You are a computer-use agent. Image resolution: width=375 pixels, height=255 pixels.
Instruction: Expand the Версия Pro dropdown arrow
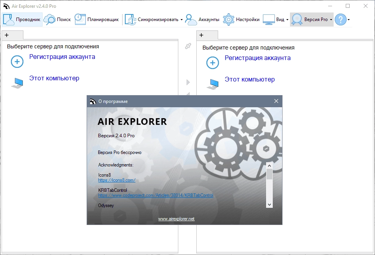[331, 20]
